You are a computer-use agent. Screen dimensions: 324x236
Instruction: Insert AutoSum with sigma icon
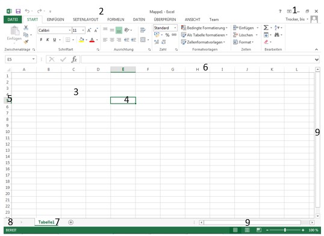pyautogui.click(x=266, y=28)
